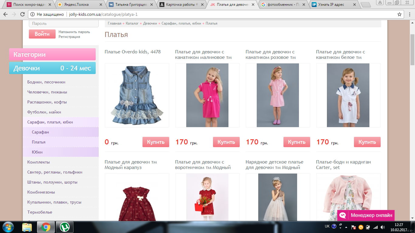Buy the розовое dress with Купить
Viewport: 415px width, 233px height.
(297, 142)
